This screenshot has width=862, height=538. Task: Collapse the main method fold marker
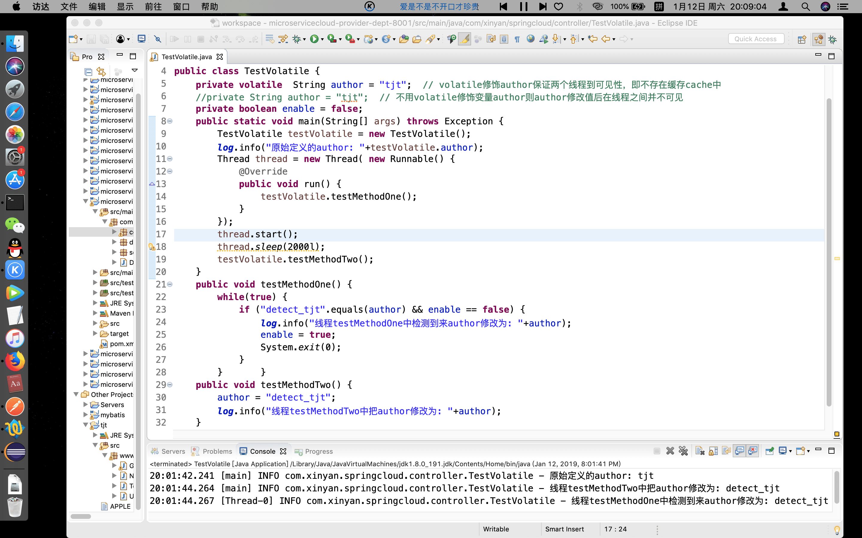click(x=170, y=121)
